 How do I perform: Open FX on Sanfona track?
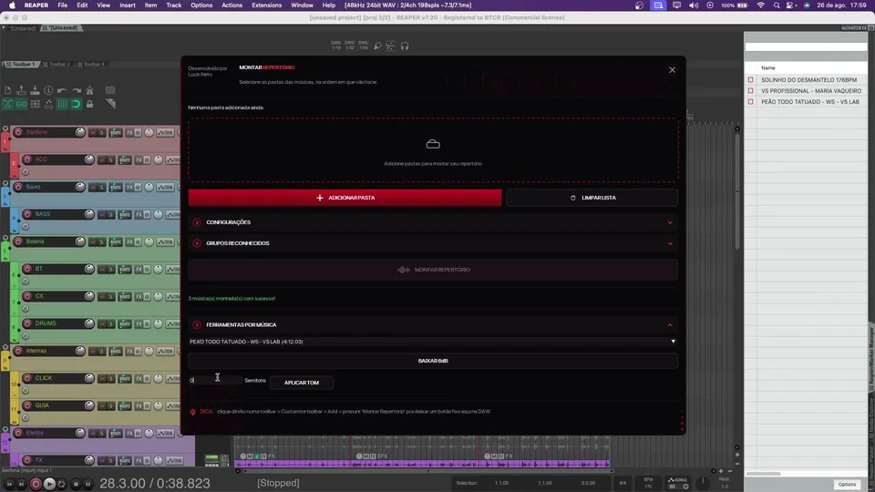coord(129,133)
